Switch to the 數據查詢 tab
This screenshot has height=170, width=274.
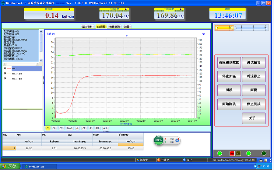pos(114,27)
